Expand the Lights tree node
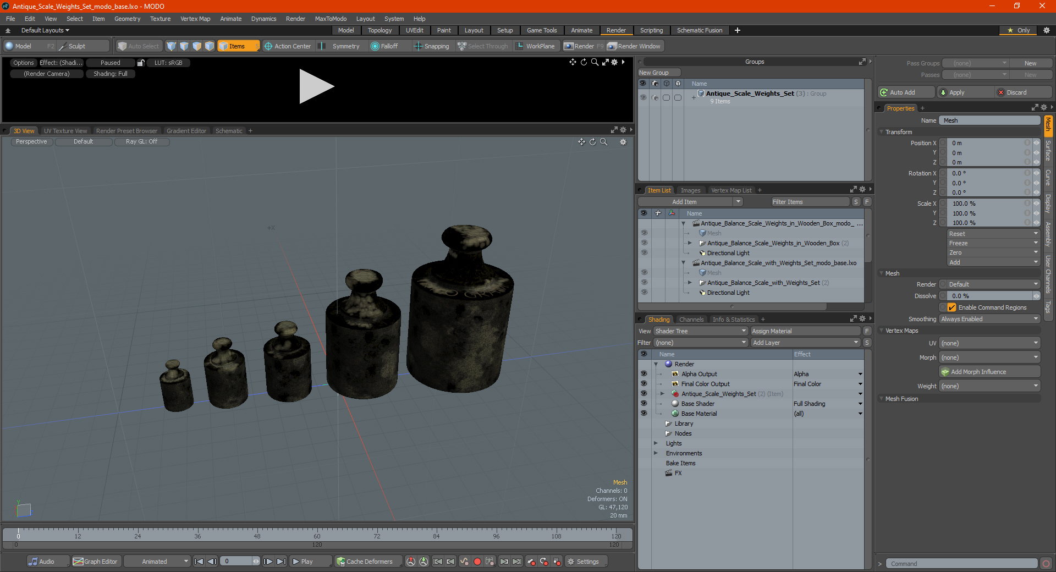 [x=656, y=443]
